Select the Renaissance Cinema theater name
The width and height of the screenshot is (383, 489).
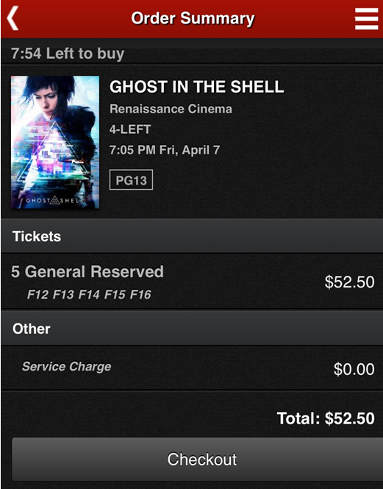[x=171, y=109]
